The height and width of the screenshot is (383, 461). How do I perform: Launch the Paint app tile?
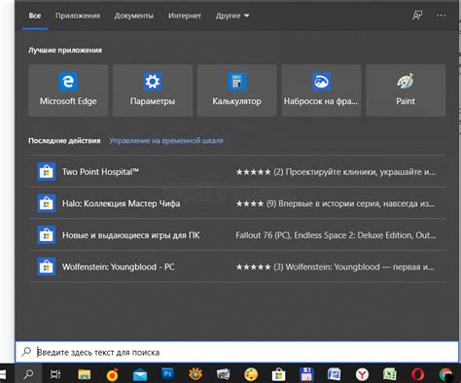[x=406, y=90]
